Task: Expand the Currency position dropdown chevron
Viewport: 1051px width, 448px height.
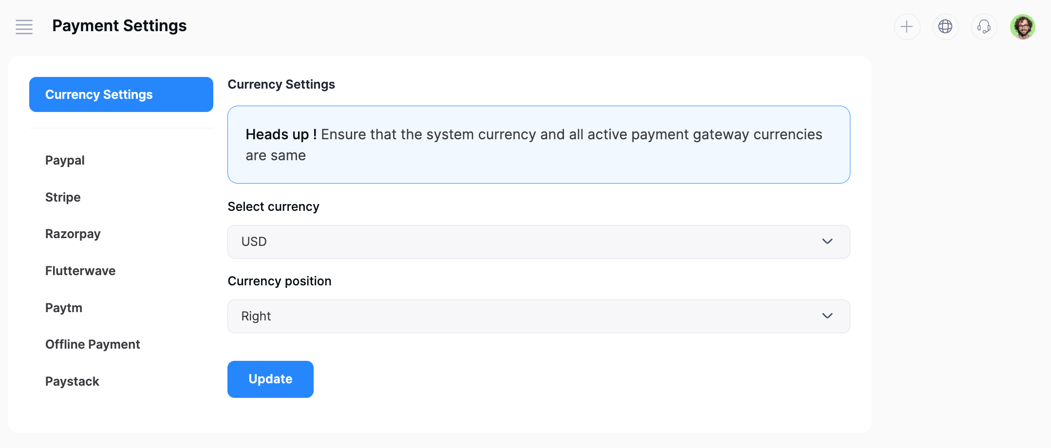Action: (827, 316)
